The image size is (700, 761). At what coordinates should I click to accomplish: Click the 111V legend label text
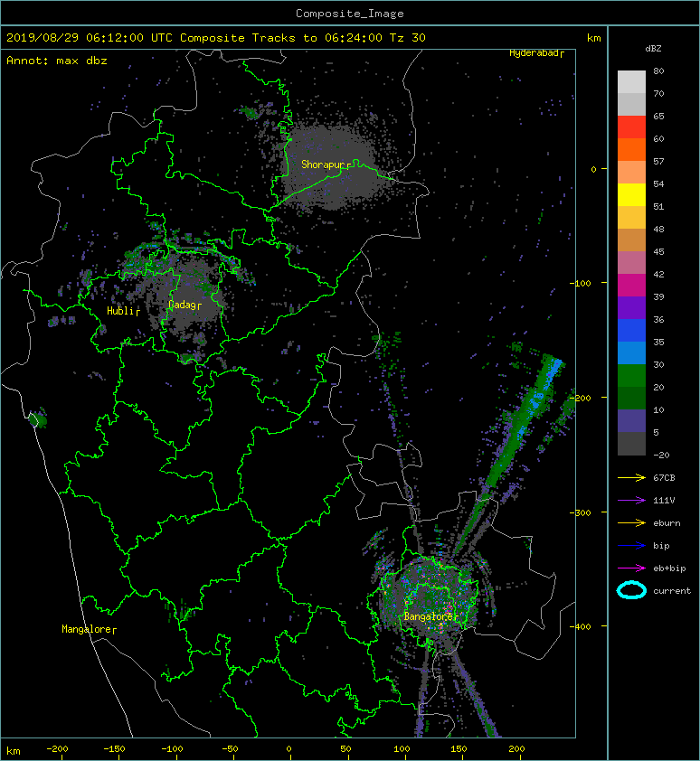[664, 501]
